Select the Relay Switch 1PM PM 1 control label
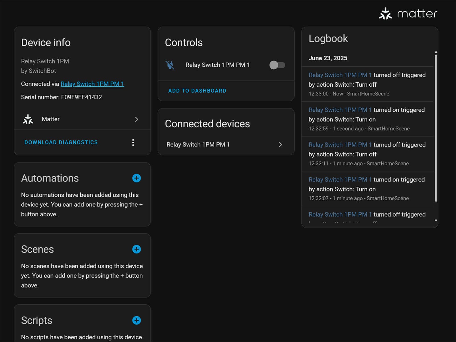The width and height of the screenshot is (456, 342). point(217,65)
